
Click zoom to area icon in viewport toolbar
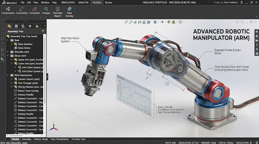(x=131, y=22)
